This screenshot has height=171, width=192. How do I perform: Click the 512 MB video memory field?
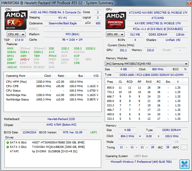[x=135, y=34]
